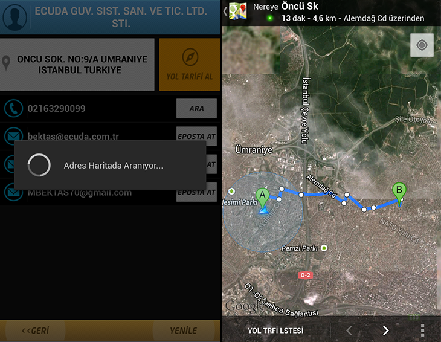Tap the Ümraniye district label on map
The image size is (441, 342).
tap(254, 150)
